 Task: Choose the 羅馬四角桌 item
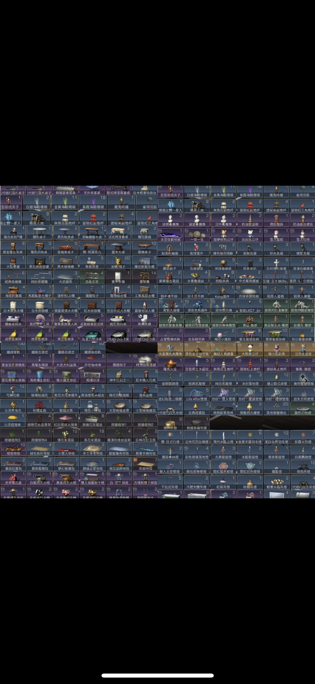[39, 248]
